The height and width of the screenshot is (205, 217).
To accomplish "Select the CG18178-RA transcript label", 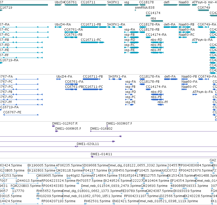I will [150, 25].
